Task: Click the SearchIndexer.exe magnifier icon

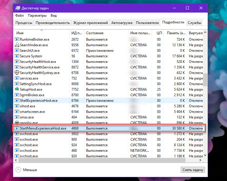Action: pyautogui.click(x=17, y=45)
